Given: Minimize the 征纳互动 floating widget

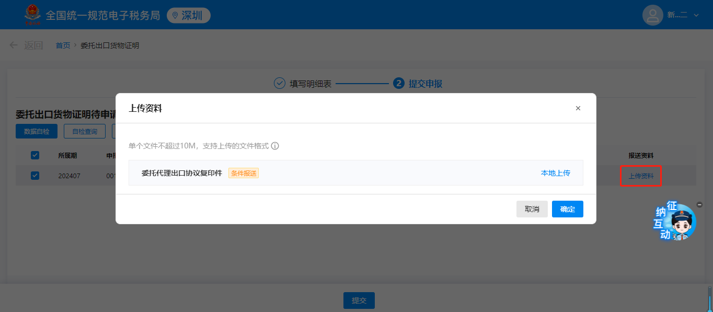Looking at the screenshot, I should pyautogui.click(x=699, y=204).
